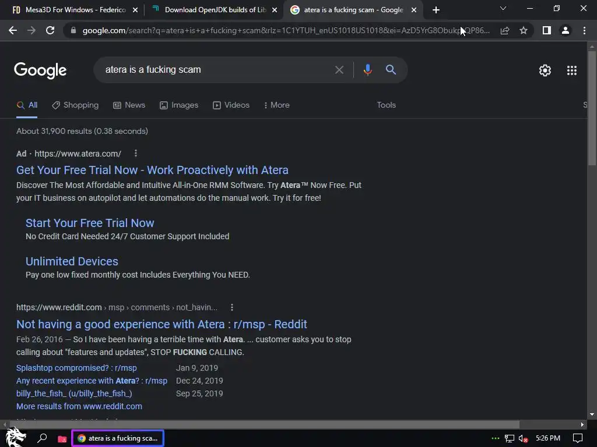
Task: Open the notification center icon
Action: pyautogui.click(x=578, y=438)
